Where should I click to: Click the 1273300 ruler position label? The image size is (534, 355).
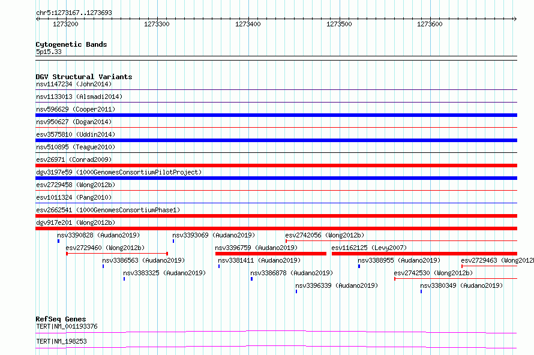pyautogui.click(x=157, y=24)
